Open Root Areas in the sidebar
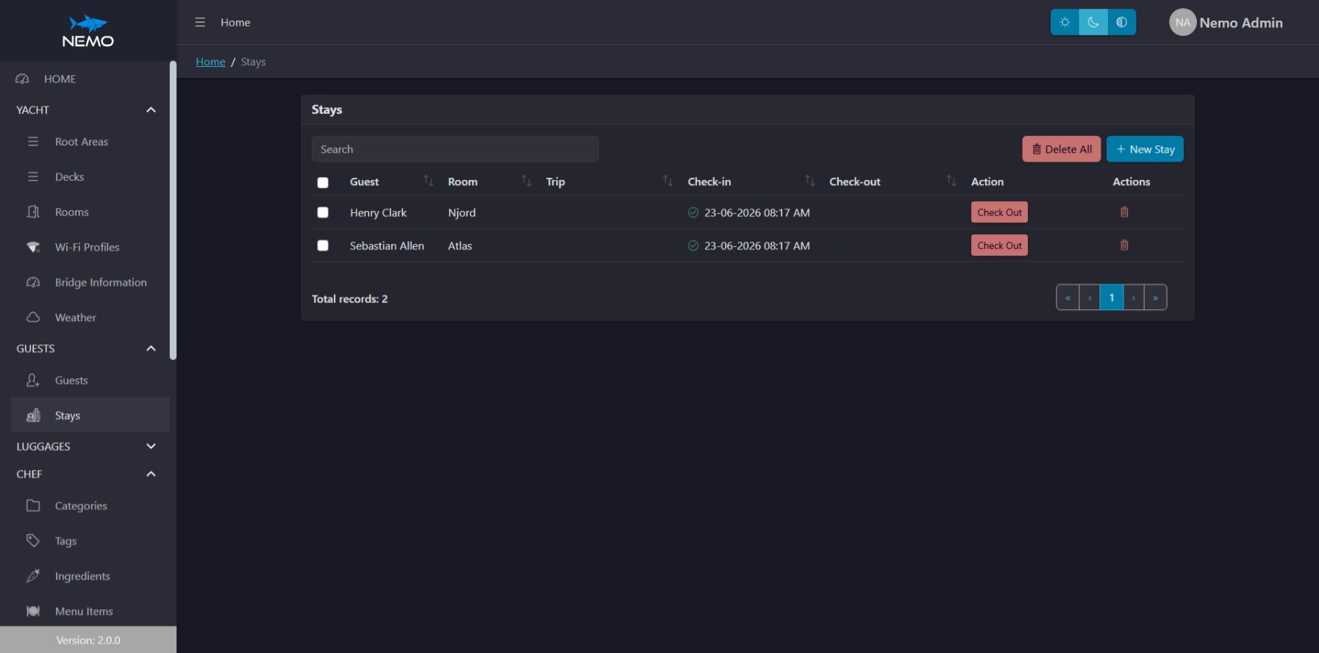 (90, 141)
